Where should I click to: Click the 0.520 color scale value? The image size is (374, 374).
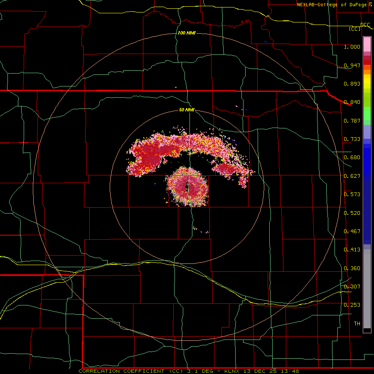click(352, 213)
